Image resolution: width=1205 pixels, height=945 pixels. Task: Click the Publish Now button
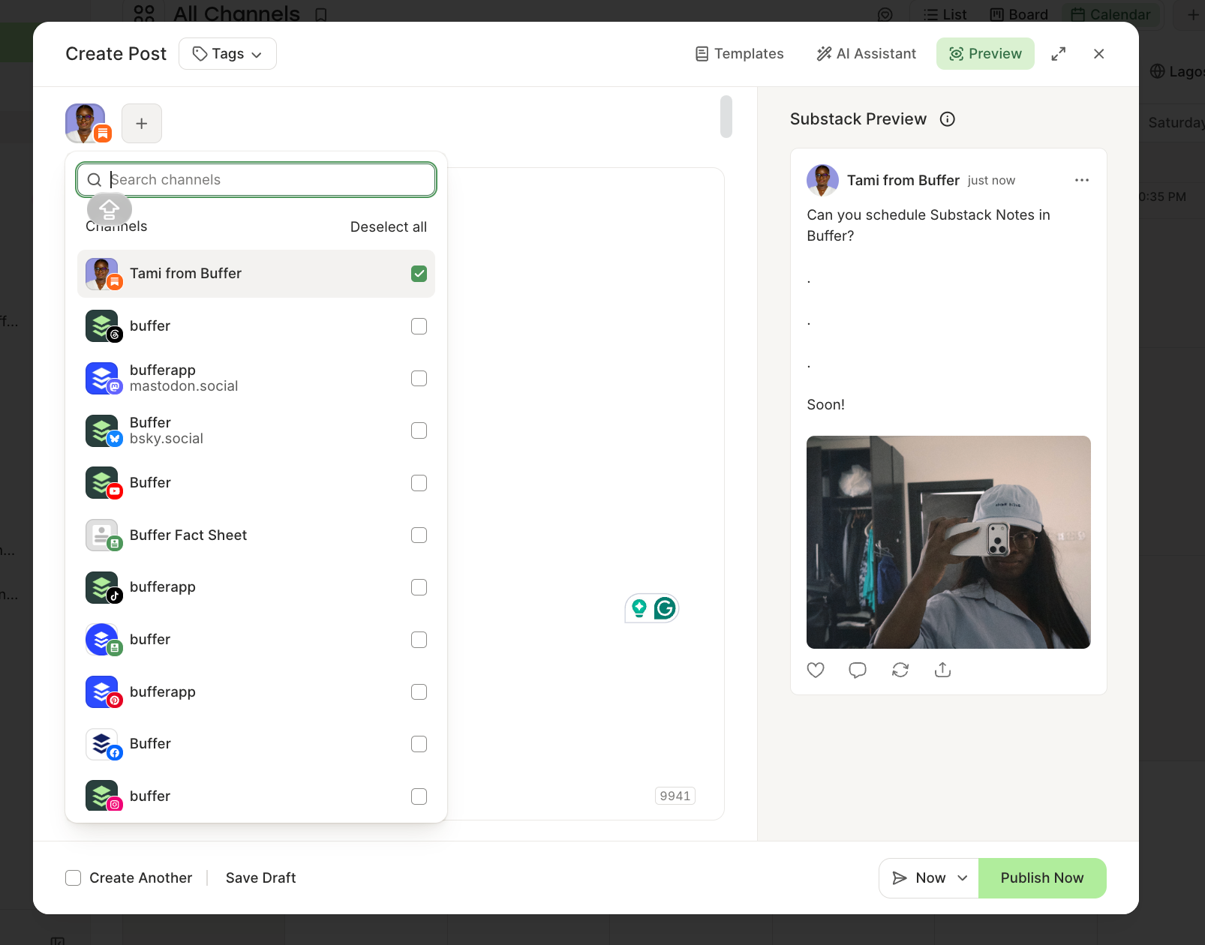1042,878
